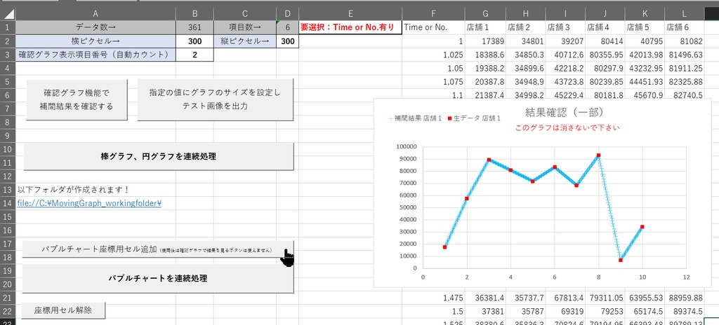Viewport: 719px width, 325px height.
Task: Select row 22 header
Action: pyautogui.click(x=8, y=311)
